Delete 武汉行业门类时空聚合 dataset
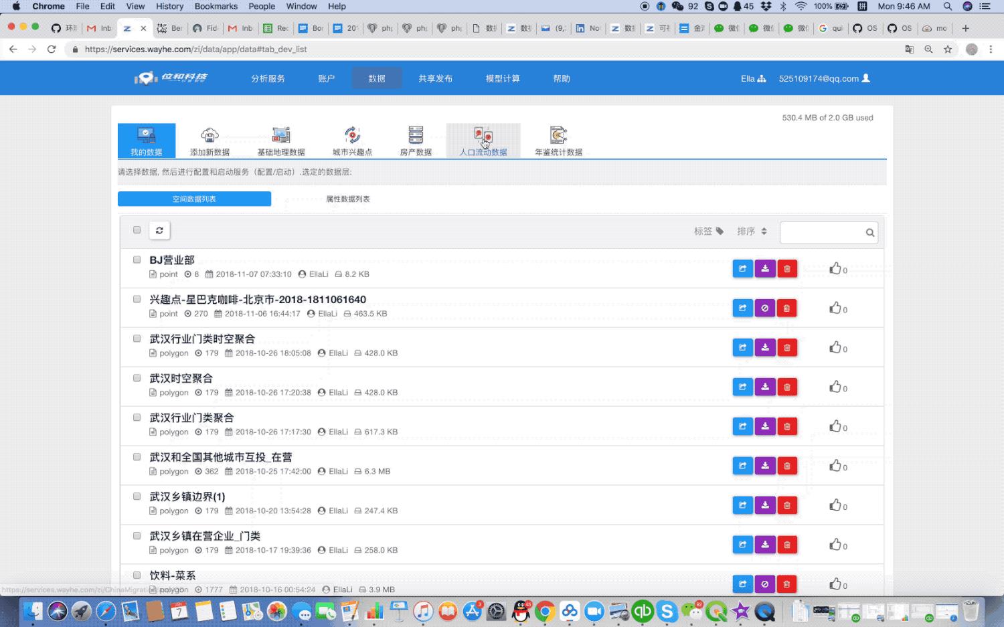1004x627 pixels. click(787, 348)
